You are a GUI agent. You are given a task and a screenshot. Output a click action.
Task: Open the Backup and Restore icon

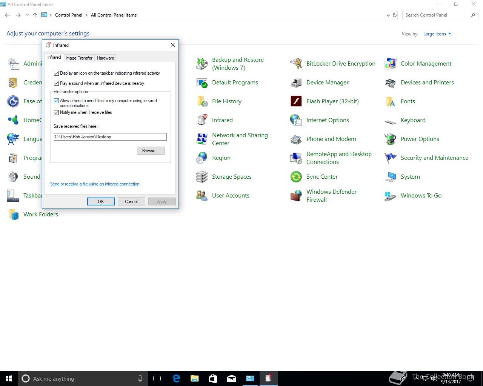202,64
